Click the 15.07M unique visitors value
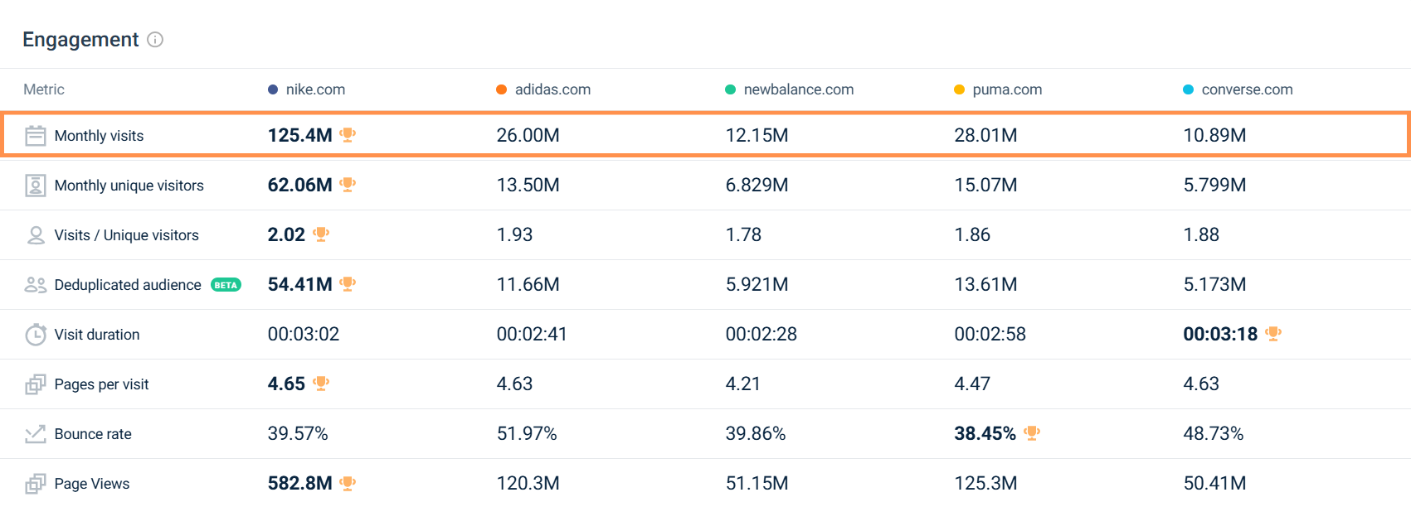1411x531 pixels. tap(985, 185)
